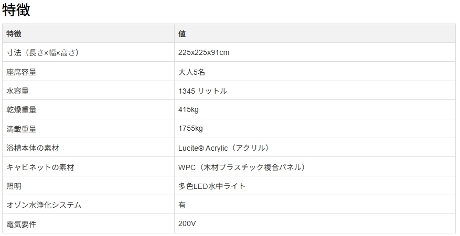The image size is (460, 236).
Task: Select the オゾン水浄化システム row label
Action: 44,205
